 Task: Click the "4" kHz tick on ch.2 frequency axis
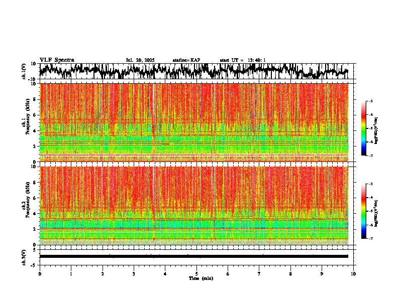click(35, 214)
